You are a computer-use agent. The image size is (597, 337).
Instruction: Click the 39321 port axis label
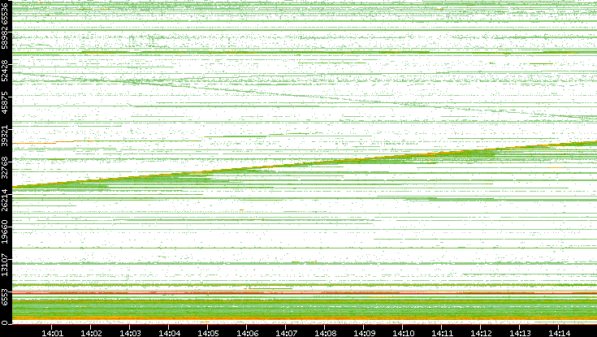point(5,135)
